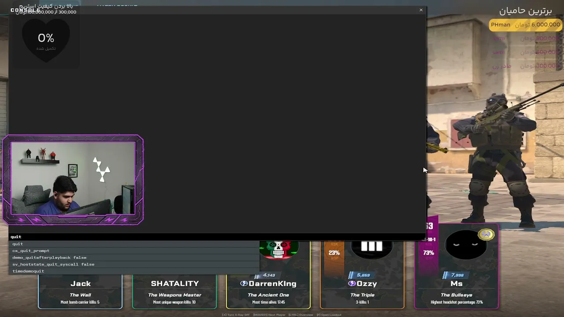The image size is (564, 317).
Task: Open SHATALITY's 'The Weapons Master' card
Action: click(174, 291)
